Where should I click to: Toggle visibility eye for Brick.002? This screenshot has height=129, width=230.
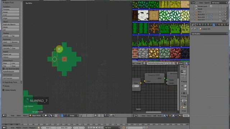coord(220,17)
